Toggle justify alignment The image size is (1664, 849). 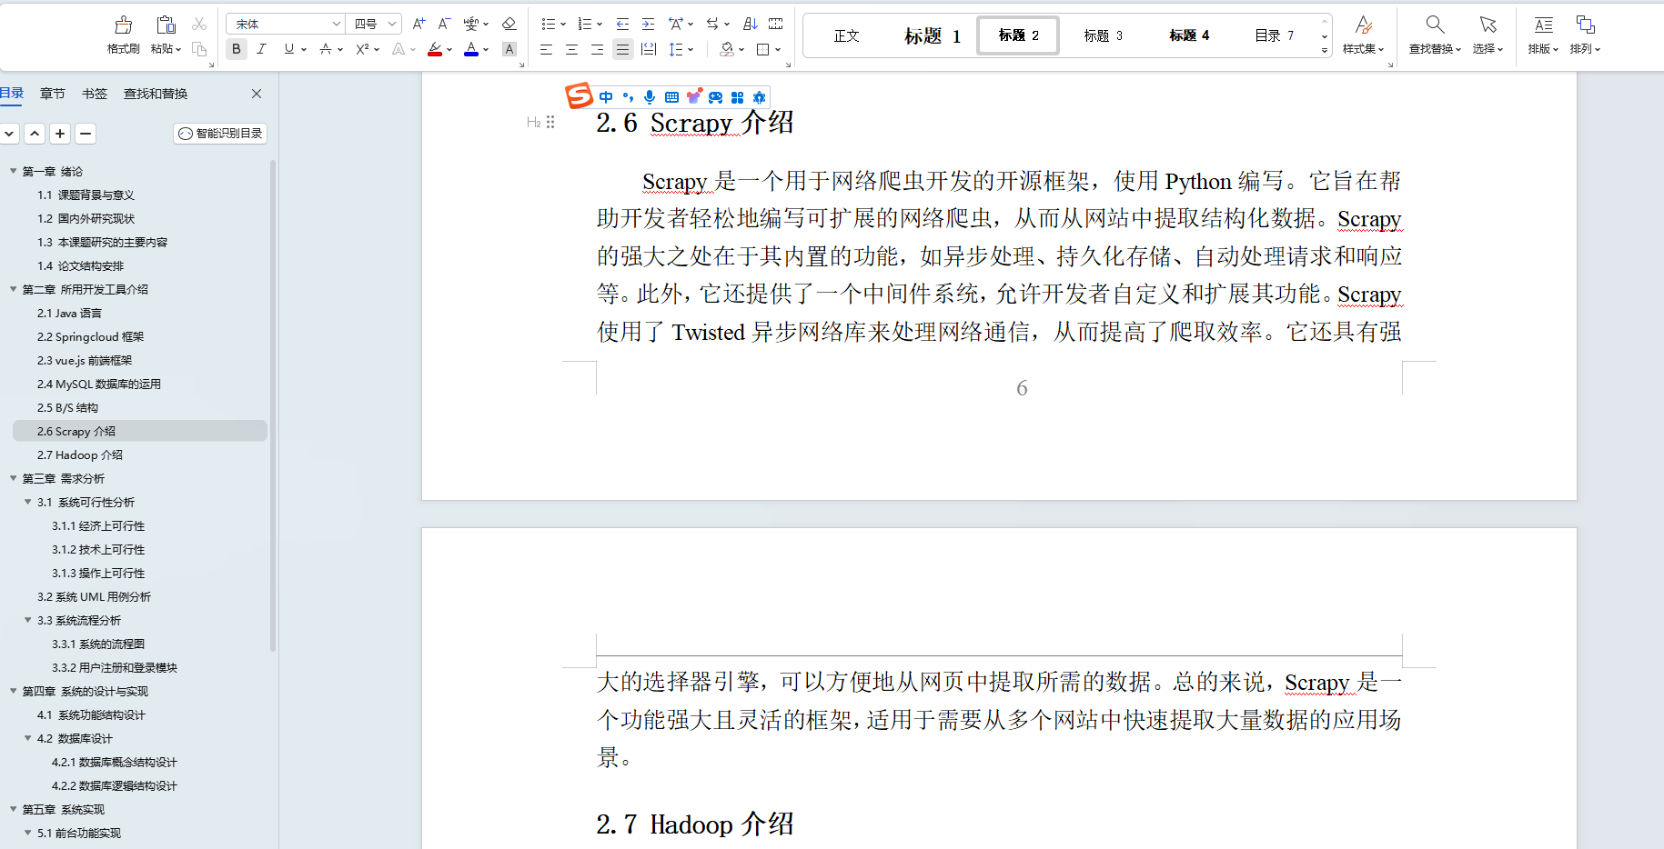point(622,49)
